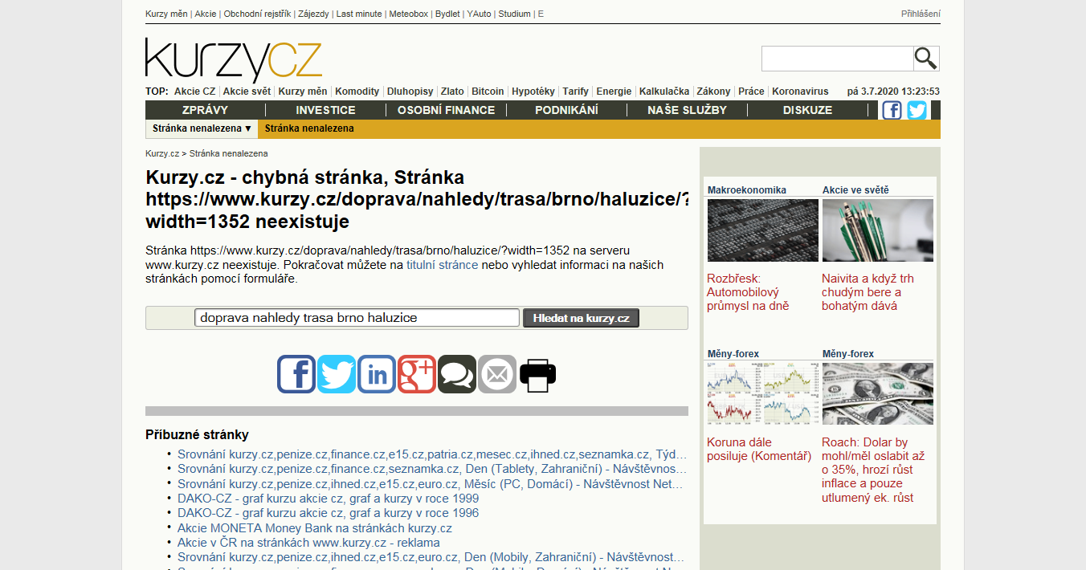Open 'Akcie MONETA Money Bank' link
The width and height of the screenshot is (1086, 570).
point(315,528)
